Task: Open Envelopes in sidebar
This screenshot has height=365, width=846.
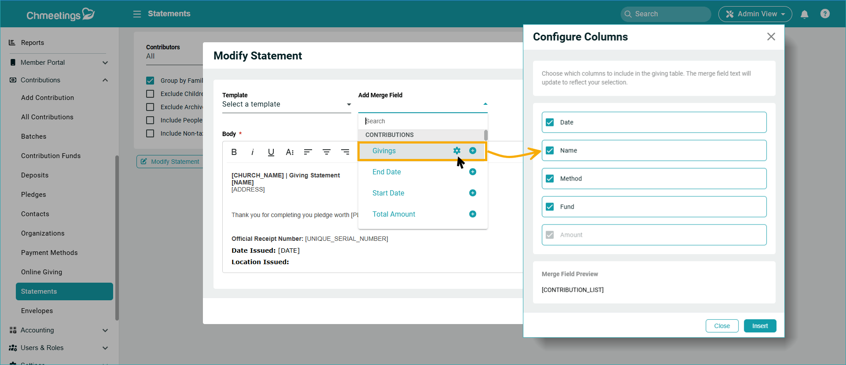Action: [37, 311]
